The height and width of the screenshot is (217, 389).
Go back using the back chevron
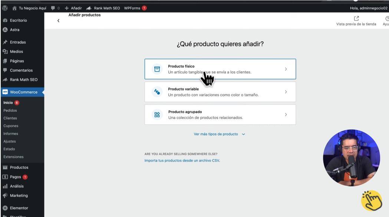pos(58,21)
